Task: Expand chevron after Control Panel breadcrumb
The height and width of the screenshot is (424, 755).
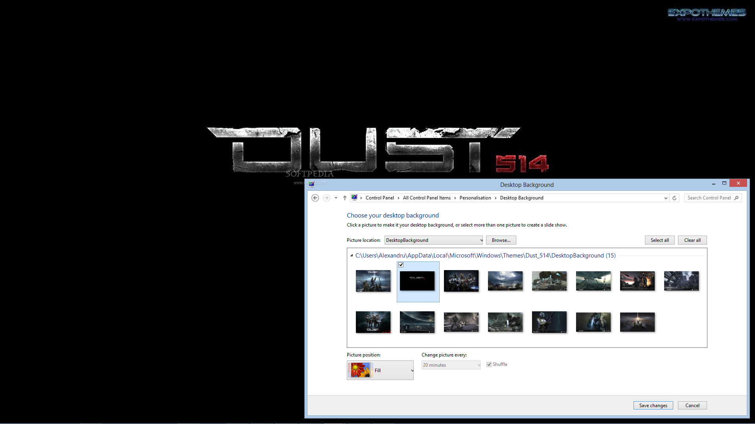Action: coord(398,198)
